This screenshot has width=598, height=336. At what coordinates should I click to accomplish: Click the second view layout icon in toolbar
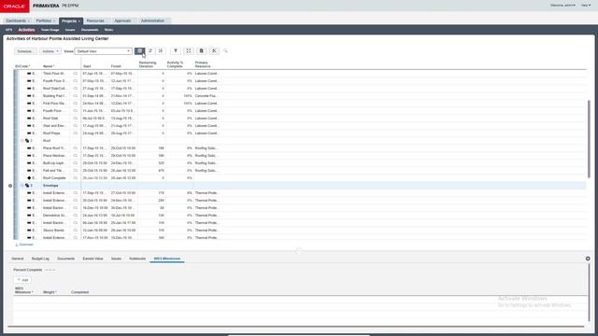coord(150,51)
